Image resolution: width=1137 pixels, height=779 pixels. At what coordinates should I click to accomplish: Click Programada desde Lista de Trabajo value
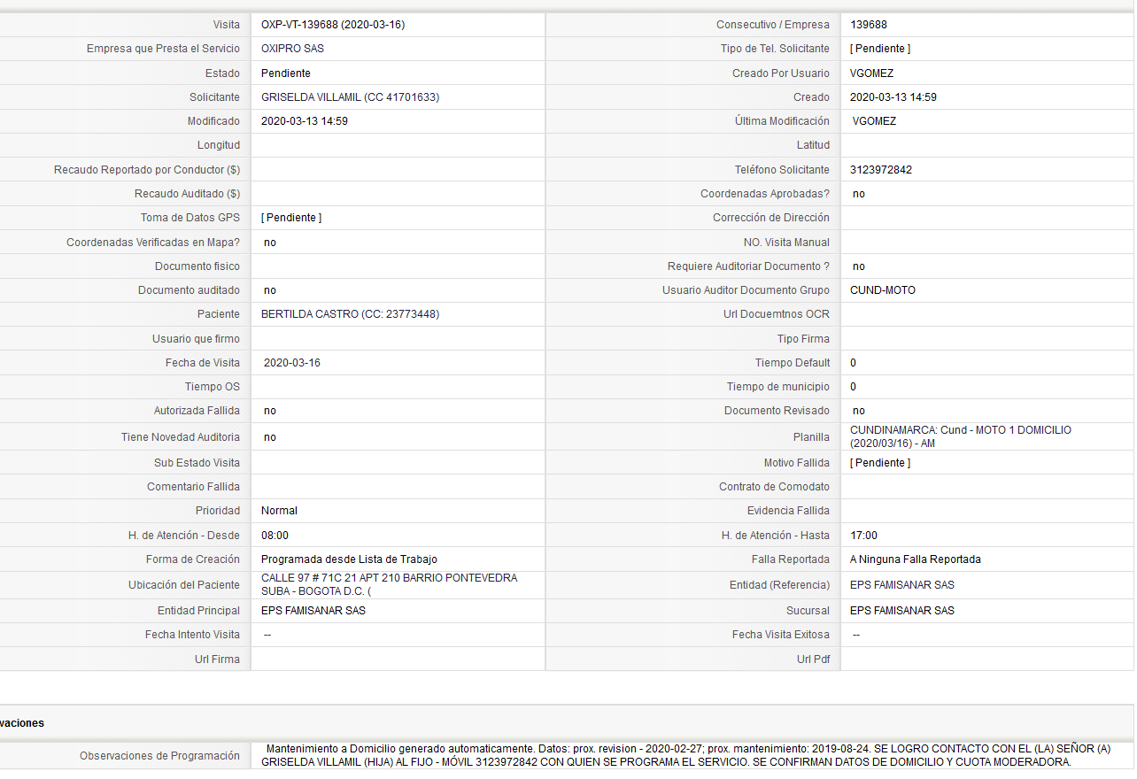(349, 559)
